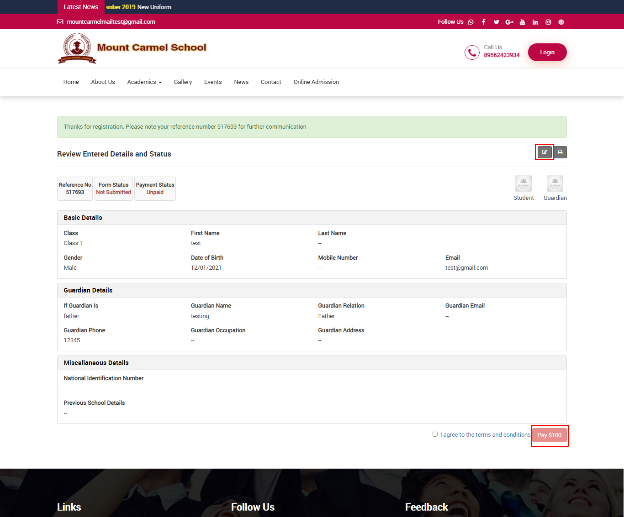Click the WhatsApp icon in header
Viewport: 624px width, 517px height.
coord(471,22)
